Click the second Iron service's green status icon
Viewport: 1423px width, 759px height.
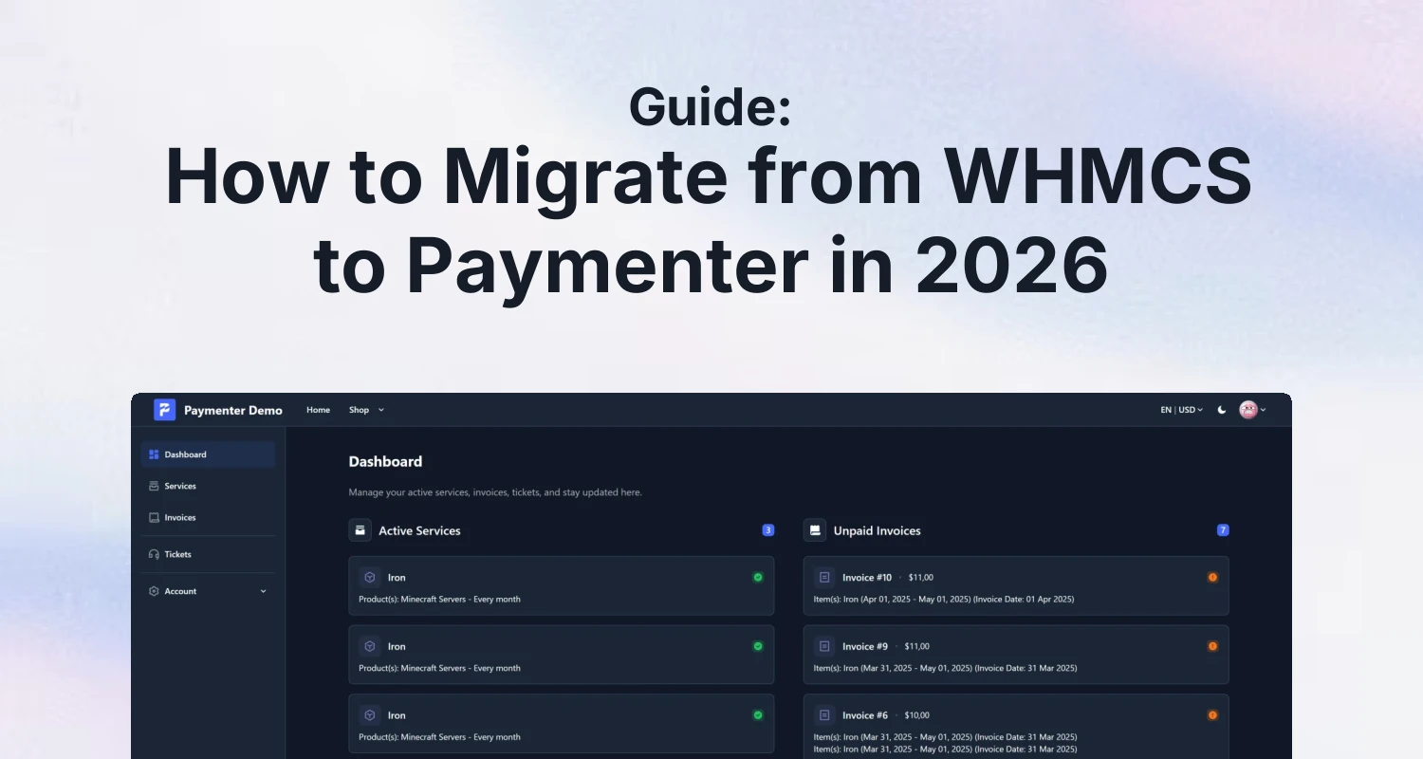click(x=758, y=646)
